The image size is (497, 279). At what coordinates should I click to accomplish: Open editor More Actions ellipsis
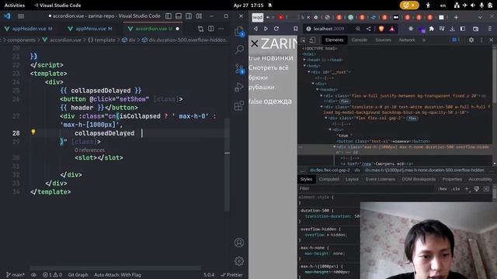point(221,29)
